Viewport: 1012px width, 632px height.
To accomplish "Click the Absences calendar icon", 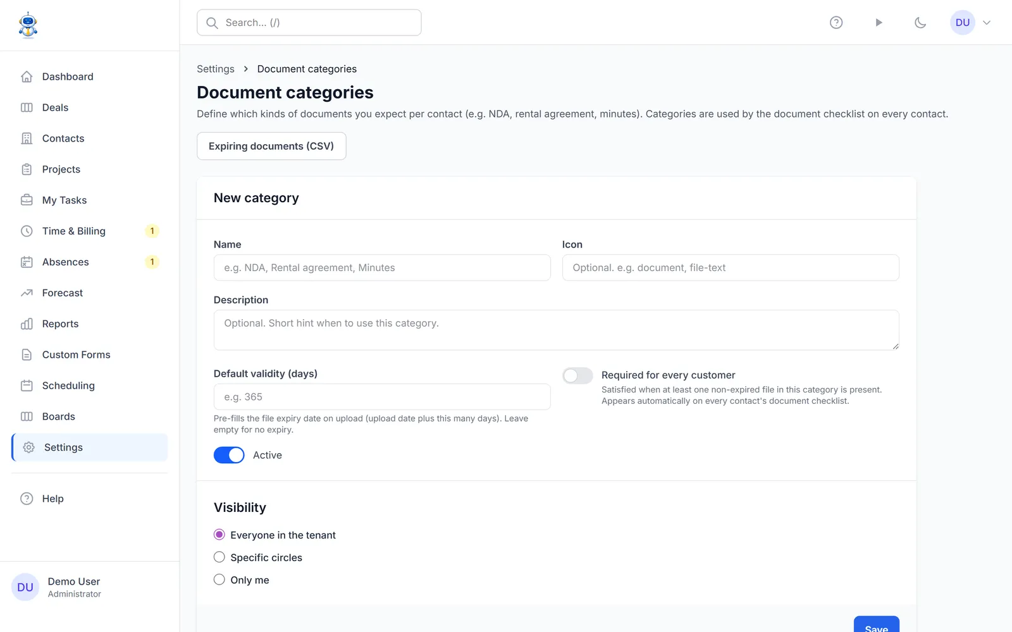I will coord(27,262).
